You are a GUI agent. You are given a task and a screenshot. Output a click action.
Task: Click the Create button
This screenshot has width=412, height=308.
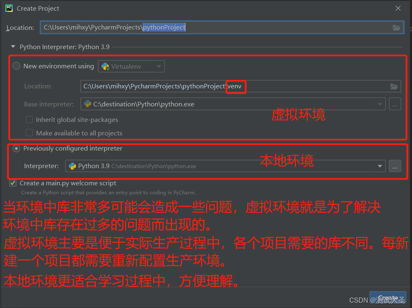click(x=388, y=298)
